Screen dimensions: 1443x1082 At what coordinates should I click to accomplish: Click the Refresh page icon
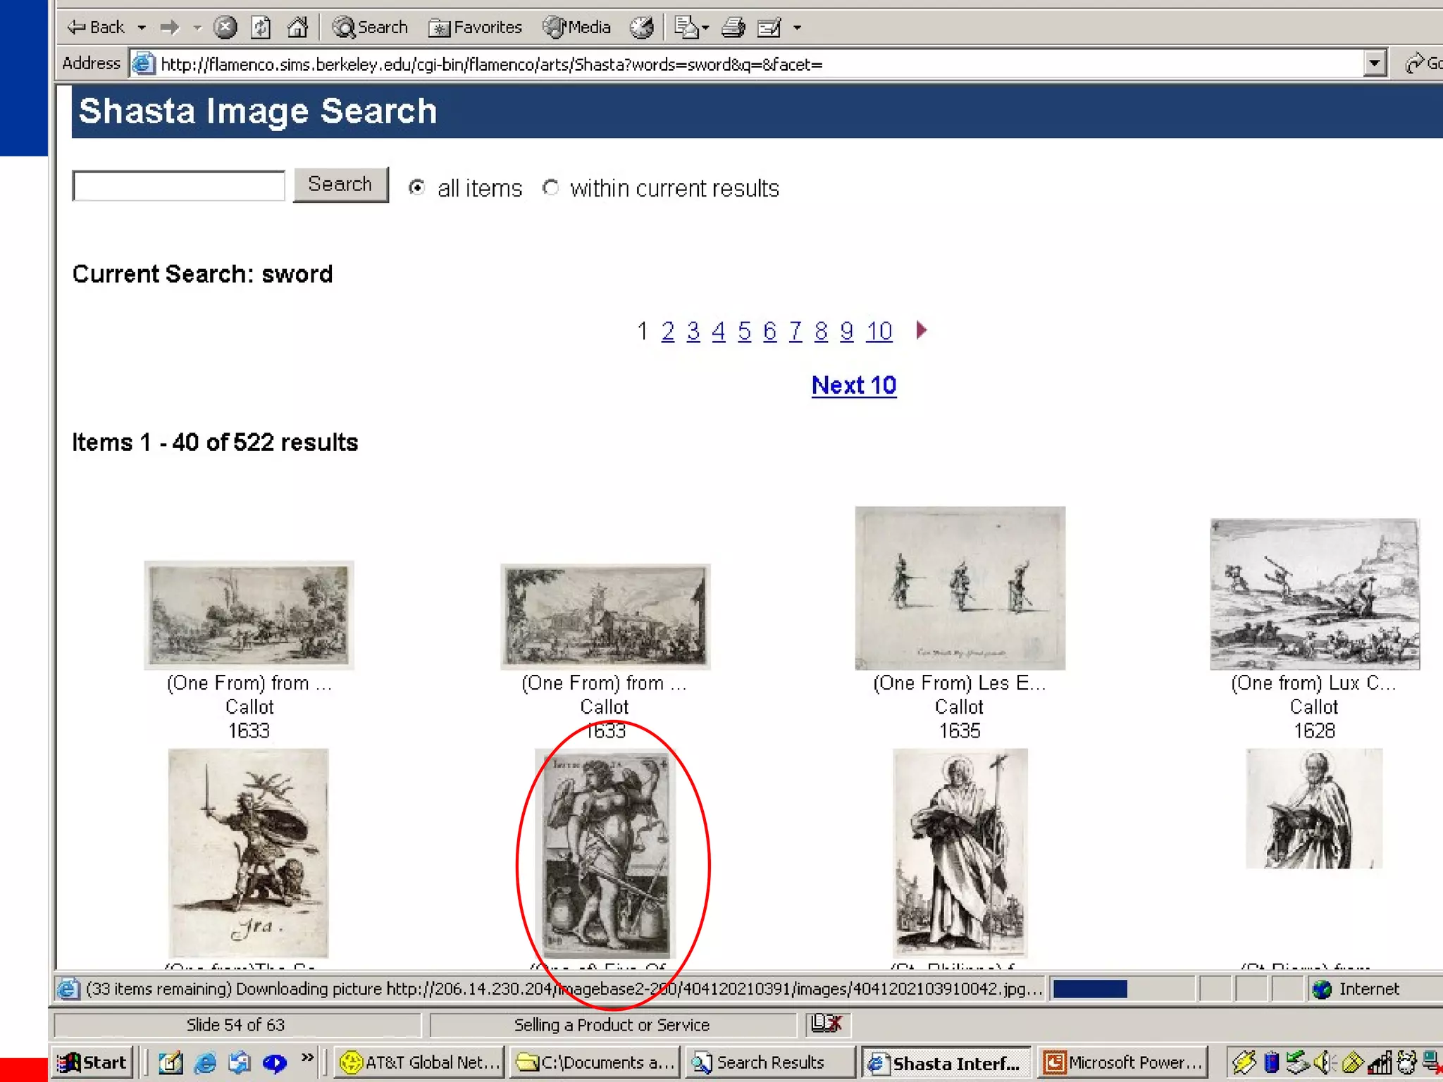(x=261, y=27)
